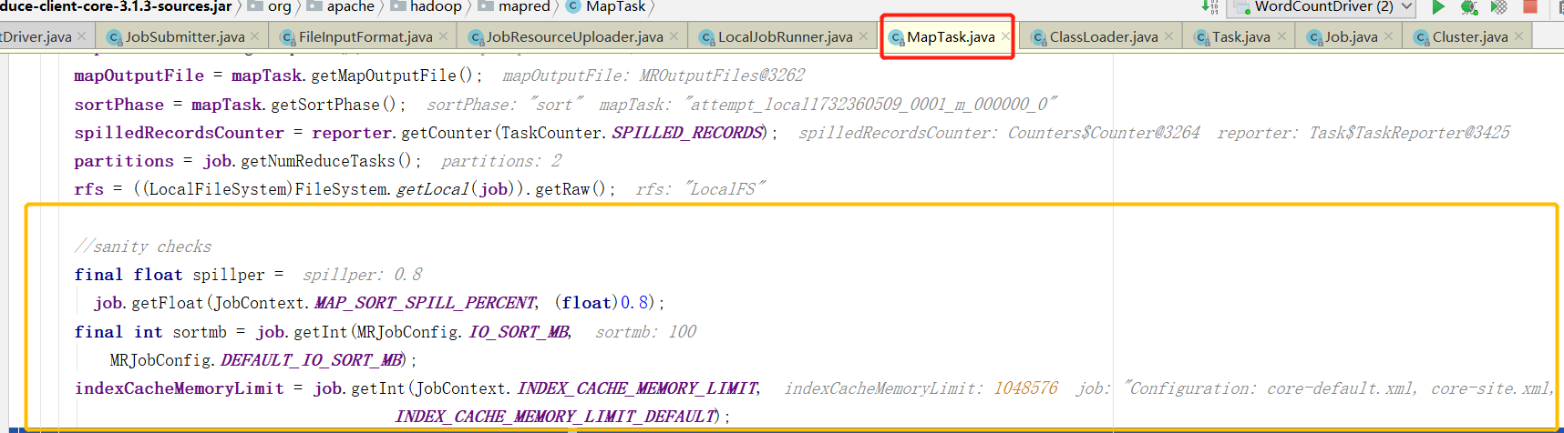
Task: Click the DEFAULT_IO_SORT_MB constant
Action: (x=312, y=360)
